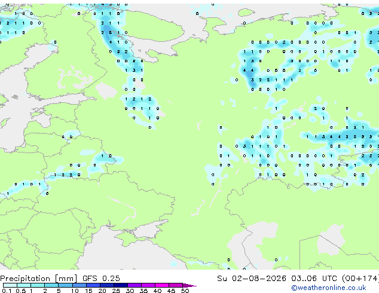The image size is (379, 293).
Task: Click the '0.1' legend scale label
Action: (7, 291)
